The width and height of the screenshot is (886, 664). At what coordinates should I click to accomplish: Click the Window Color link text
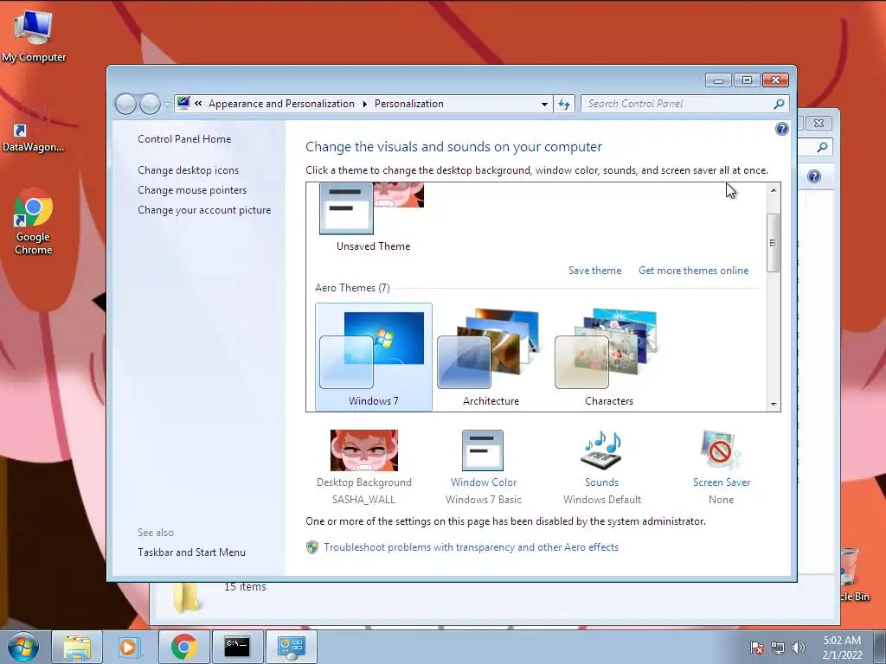[483, 482]
